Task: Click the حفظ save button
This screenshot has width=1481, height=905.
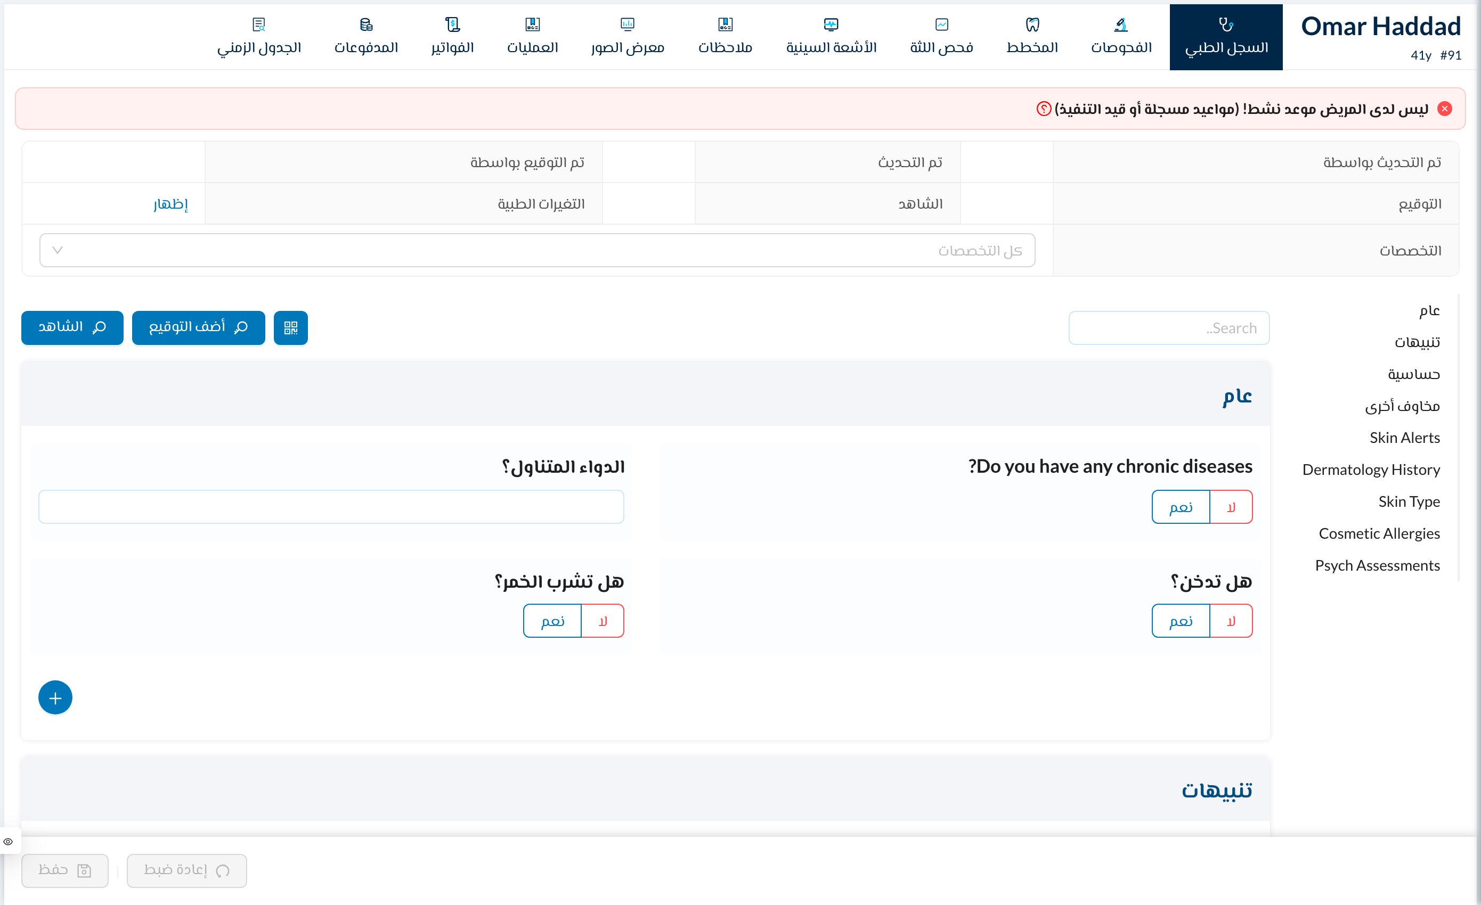Action: point(65,871)
